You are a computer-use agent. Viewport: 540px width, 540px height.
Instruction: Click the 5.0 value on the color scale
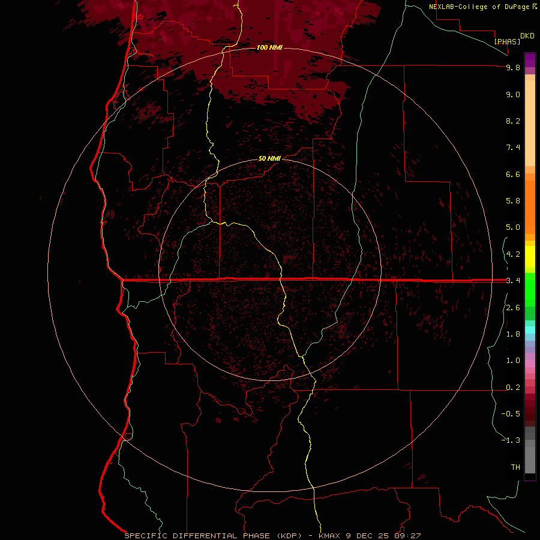(x=513, y=227)
